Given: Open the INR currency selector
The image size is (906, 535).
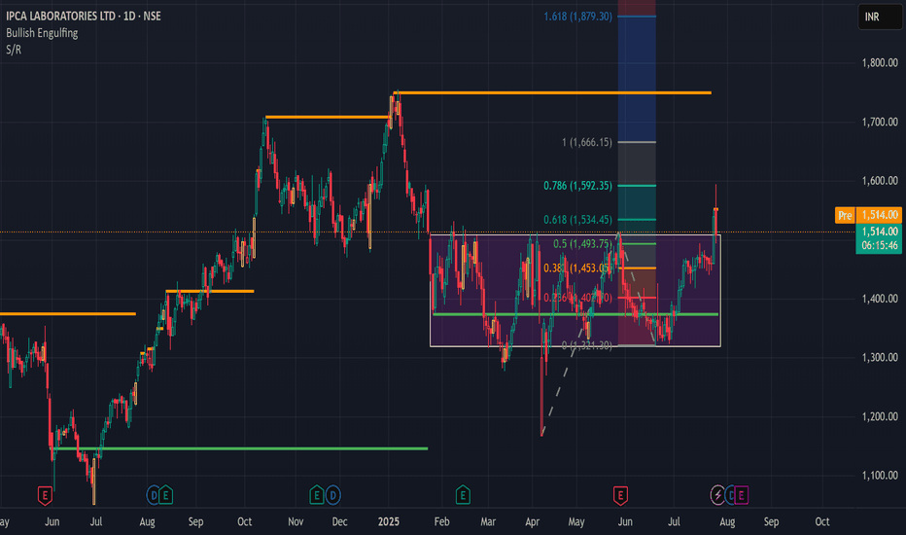Looking at the screenshot, I should [x=880, y=17].
